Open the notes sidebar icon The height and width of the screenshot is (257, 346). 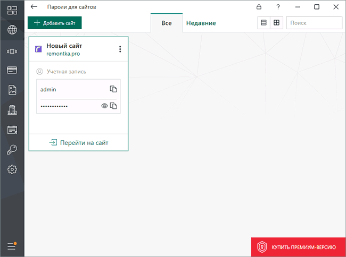[12, 130]
